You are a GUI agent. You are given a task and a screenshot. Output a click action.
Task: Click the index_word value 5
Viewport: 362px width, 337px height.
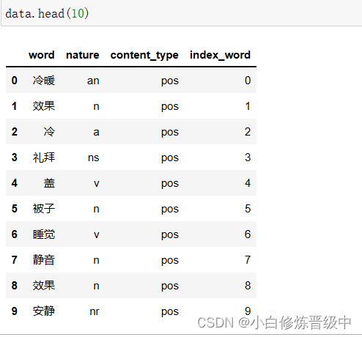(x=248, y=209)
